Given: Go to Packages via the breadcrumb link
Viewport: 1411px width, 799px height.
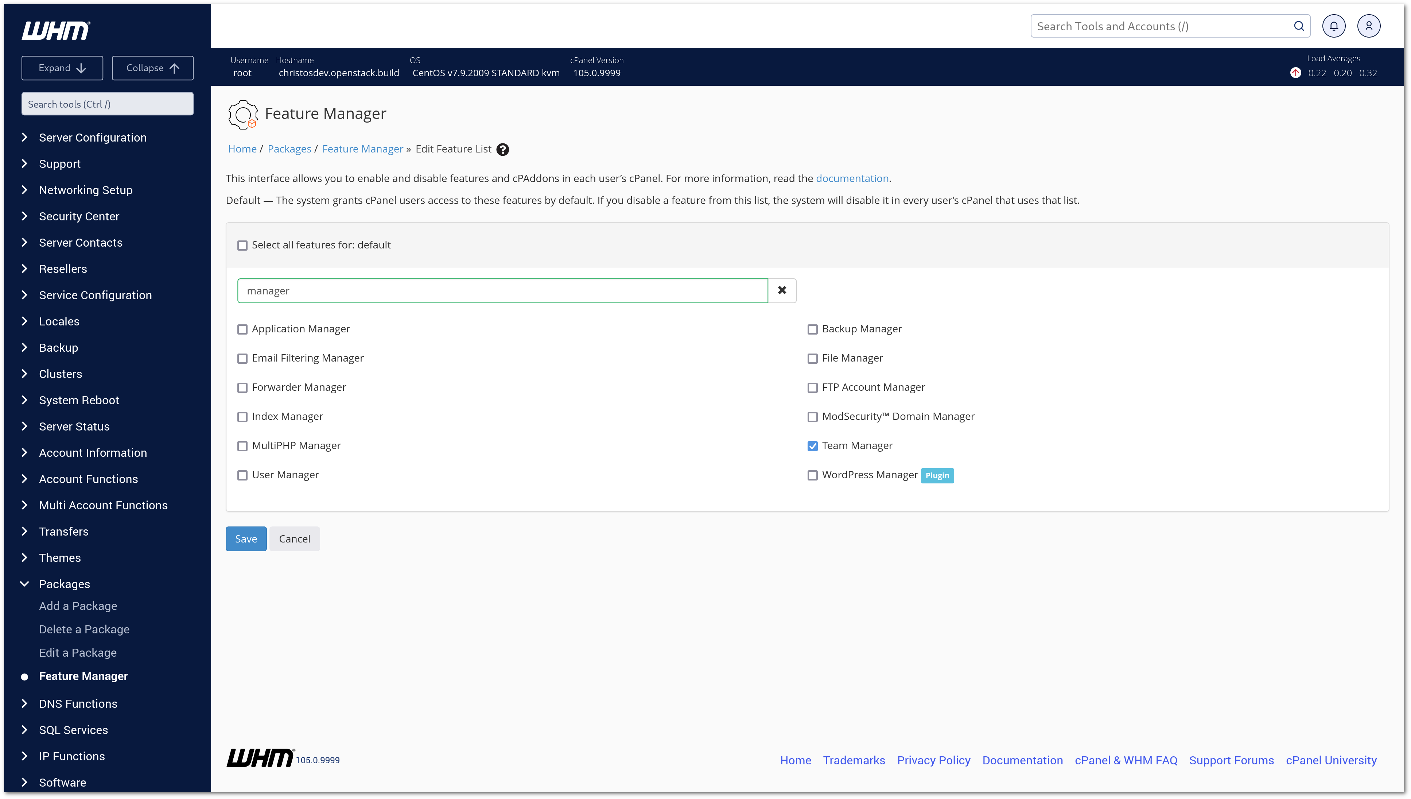Looking at the screenshot, I should point(289,149).
